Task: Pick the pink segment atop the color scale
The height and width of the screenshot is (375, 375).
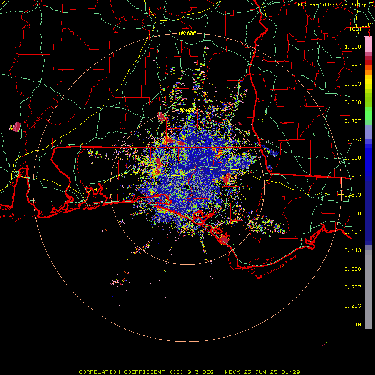Action: (368, 44)
